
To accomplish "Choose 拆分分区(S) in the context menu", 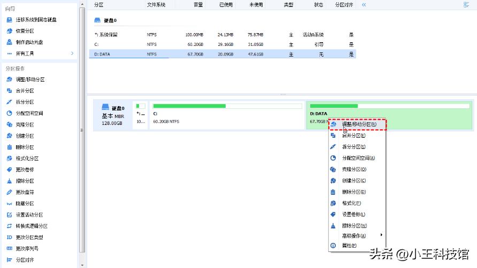I will (357, 147).
